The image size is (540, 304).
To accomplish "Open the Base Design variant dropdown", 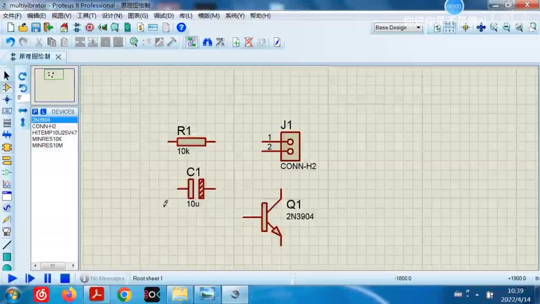I will pyautogui.click(x=398, y=27).
